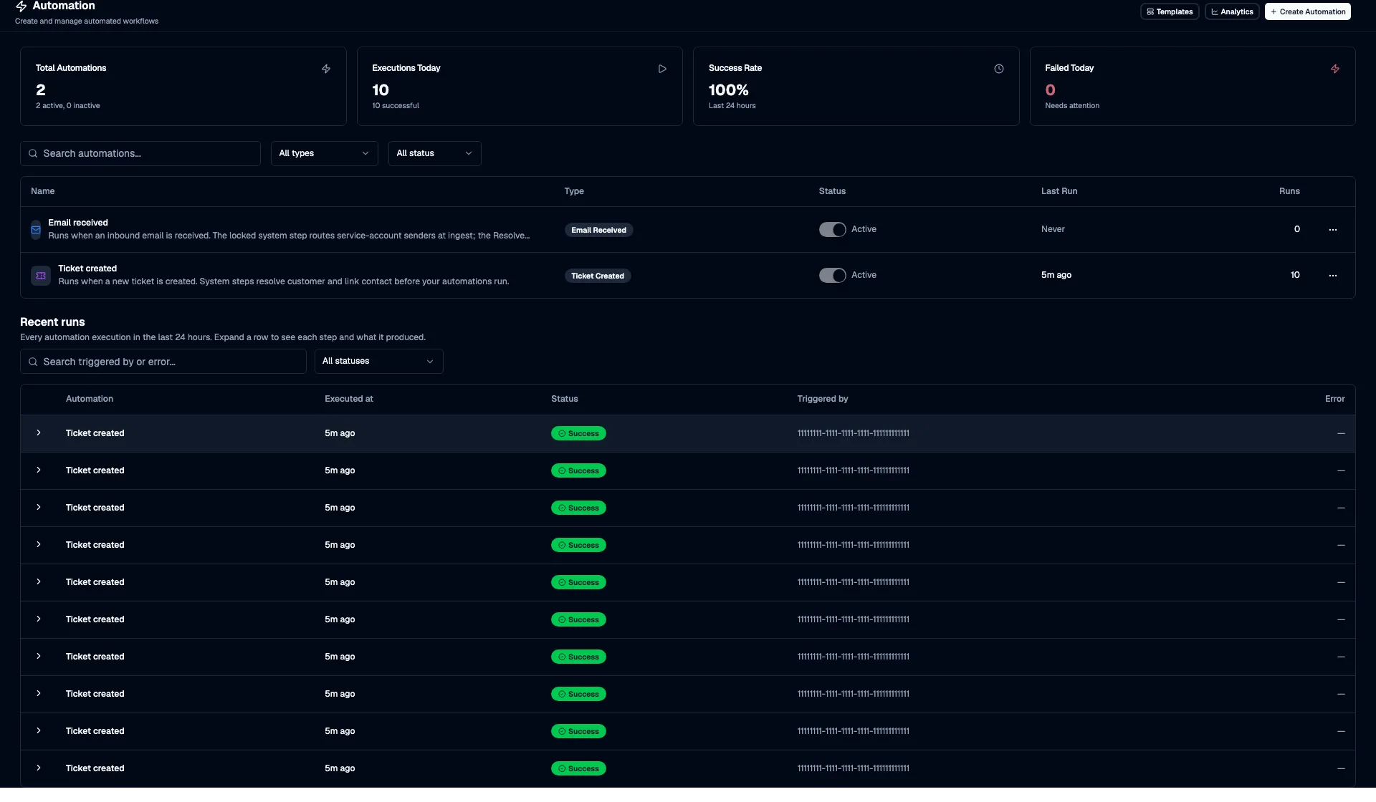This screenshot has height=802, width=1376.
Task: Click the Type column header in automations table
Action: 574,191
